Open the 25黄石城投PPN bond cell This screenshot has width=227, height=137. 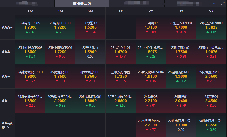(121, 101)
